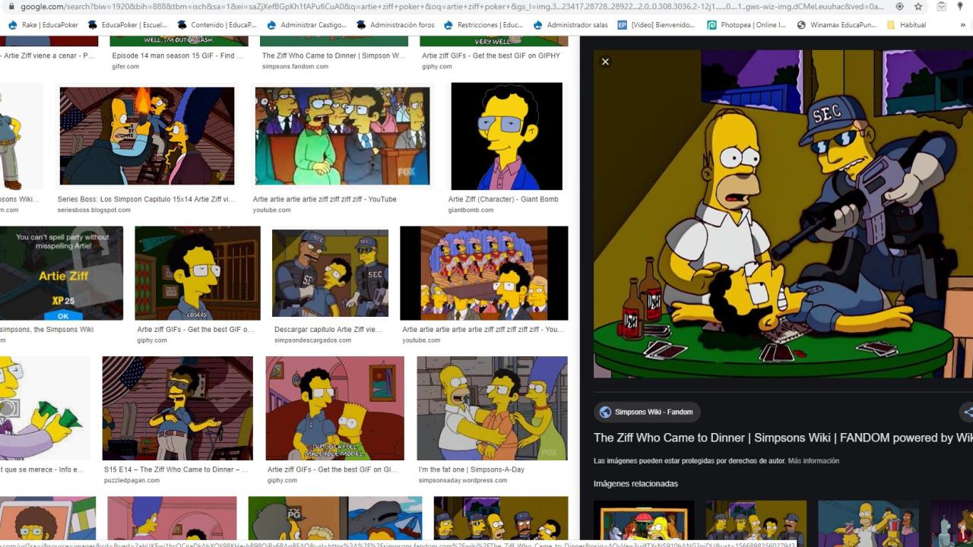
Task: Click Imágenes relacionadas heading
Action: (x=635, y=483)
